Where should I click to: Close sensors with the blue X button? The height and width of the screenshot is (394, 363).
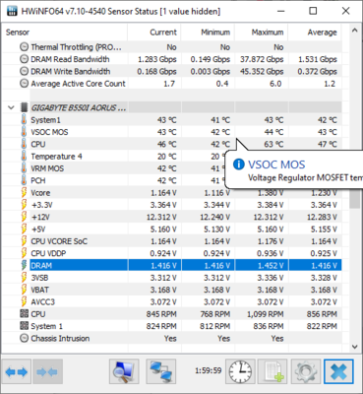point(338,372)
